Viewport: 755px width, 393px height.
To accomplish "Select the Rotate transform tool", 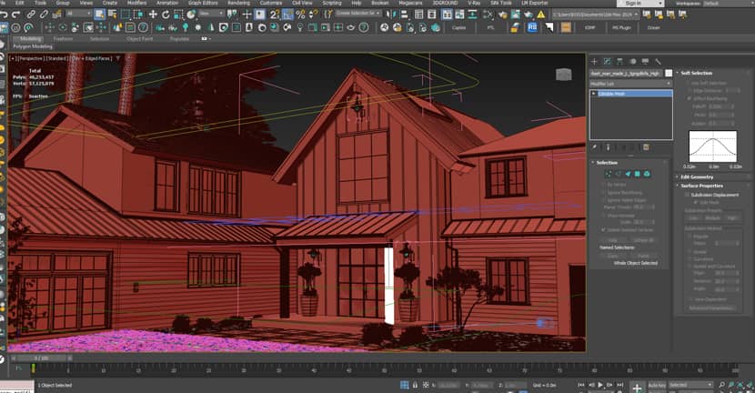I will point(166,14).
